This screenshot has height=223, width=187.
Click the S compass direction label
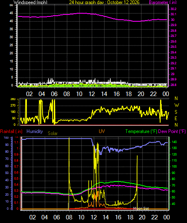tap(176, 112)
